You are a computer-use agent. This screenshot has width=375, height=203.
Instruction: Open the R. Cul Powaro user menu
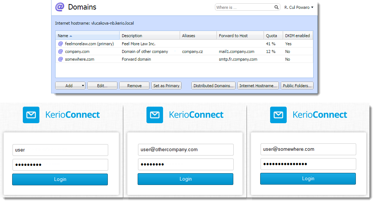click(299, 7)
